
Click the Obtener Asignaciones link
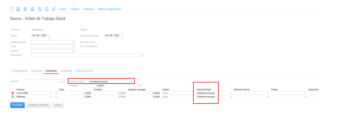[x=109, y=9]
